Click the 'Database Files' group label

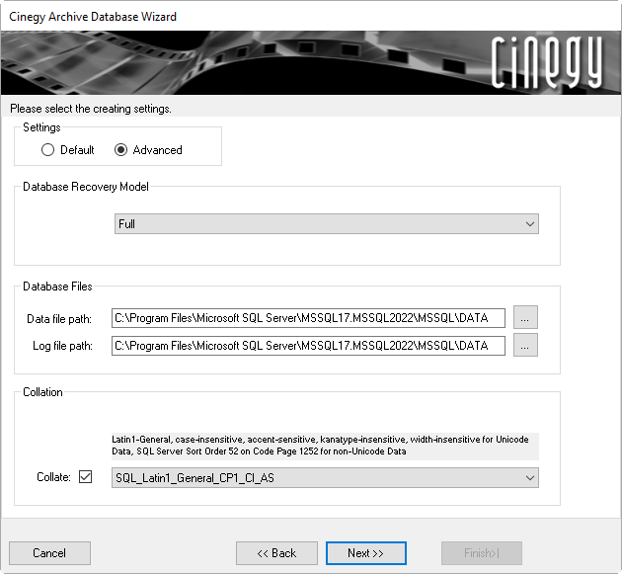pyautogui.click(x=57, y=287)
